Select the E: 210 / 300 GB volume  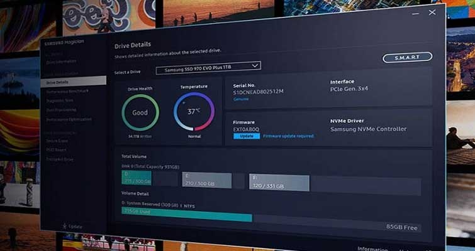tap(207, 181)
